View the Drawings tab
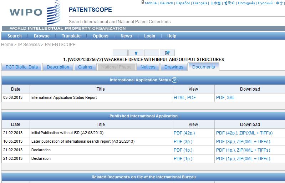This screenshot has width=285, height=183. click(174, 67)
